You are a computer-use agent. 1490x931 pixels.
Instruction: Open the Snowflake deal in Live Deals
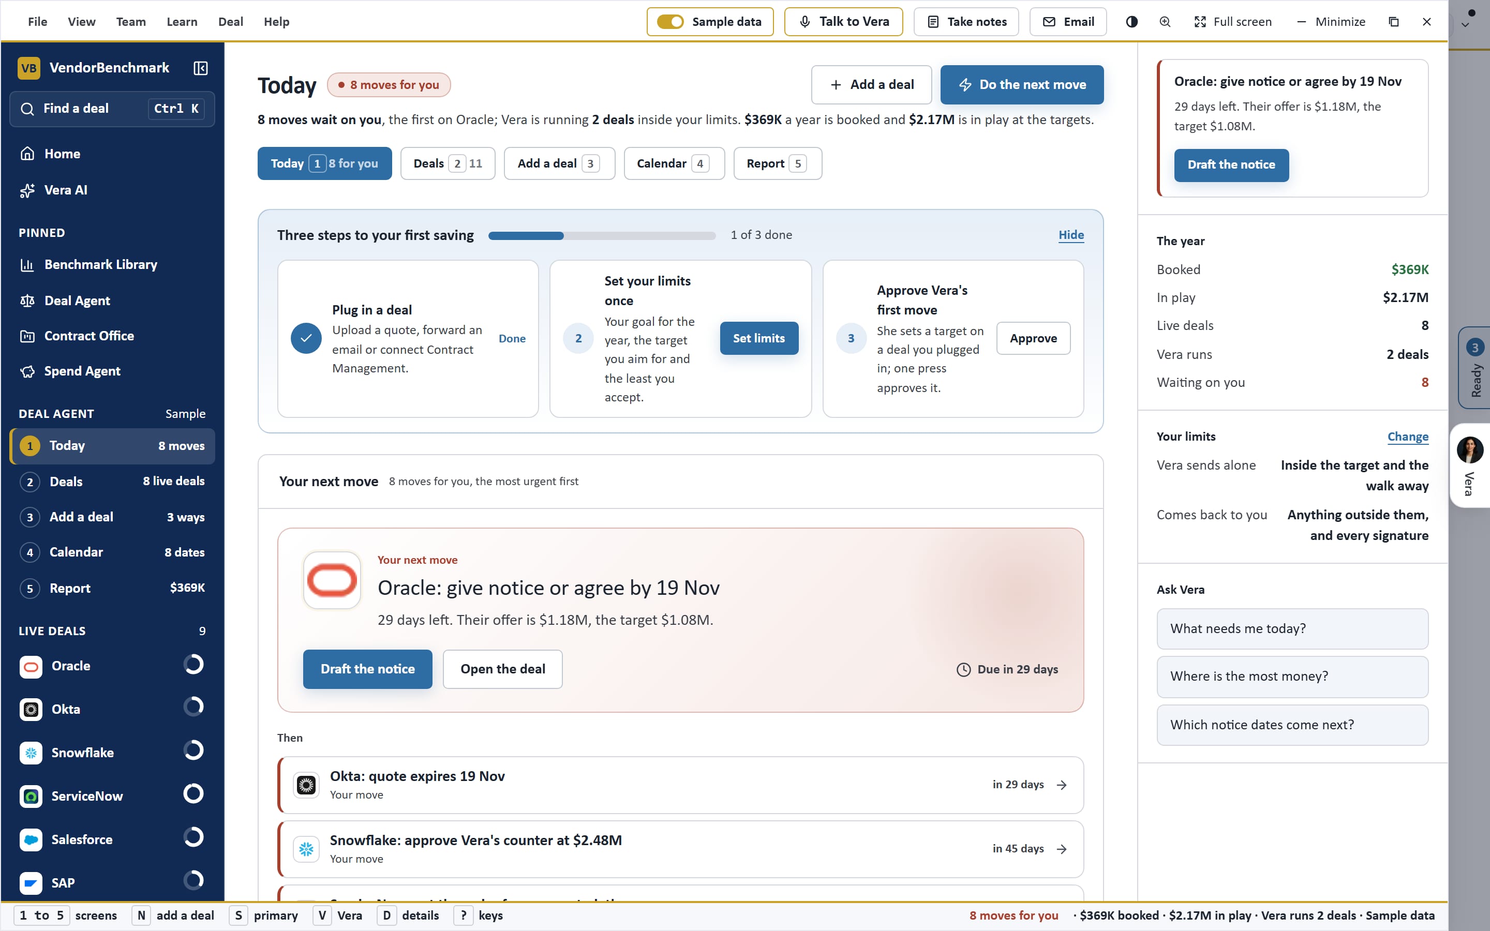tap(112, 753)
